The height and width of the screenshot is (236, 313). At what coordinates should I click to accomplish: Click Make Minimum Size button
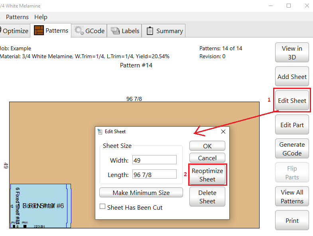click(x=141, y=193)
